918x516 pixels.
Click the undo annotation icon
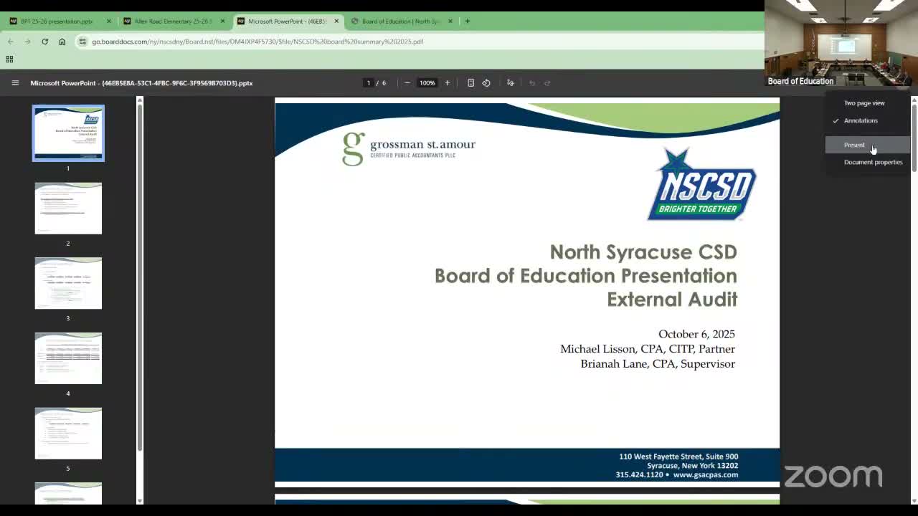(x=532, y=83)
